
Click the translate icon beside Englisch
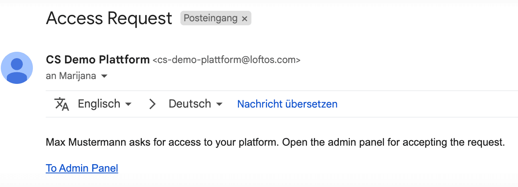62,104
